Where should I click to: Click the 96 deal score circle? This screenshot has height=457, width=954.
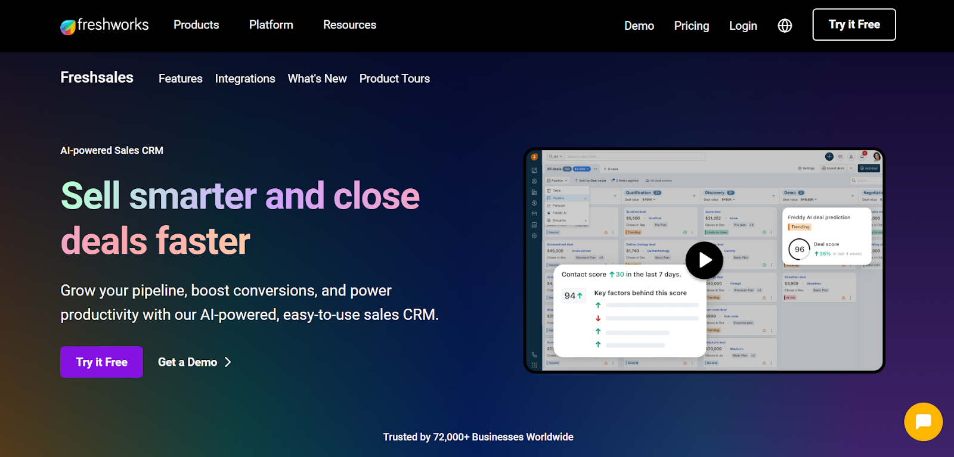click(x=799, y=250)
